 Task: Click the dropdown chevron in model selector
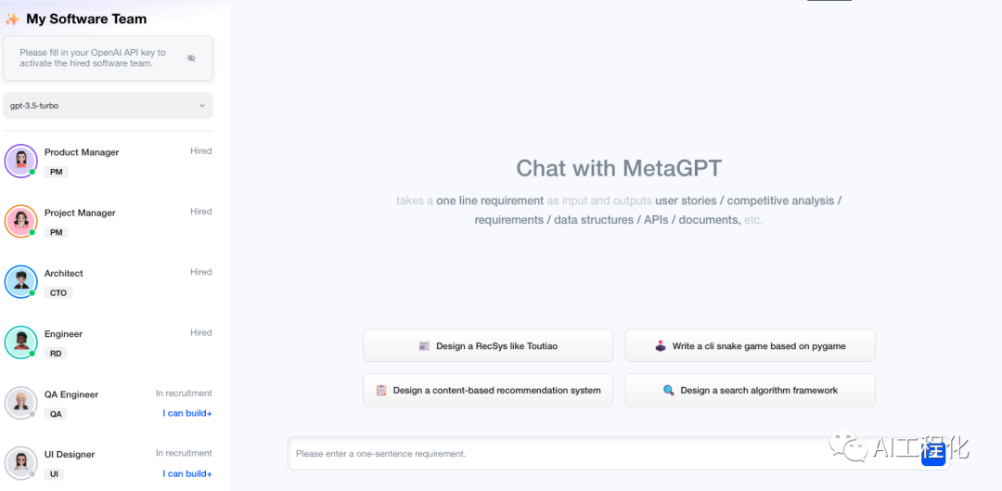pyautogui.click(x=202, y=106)
